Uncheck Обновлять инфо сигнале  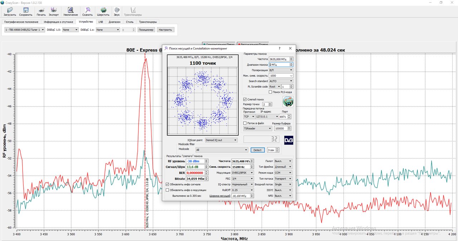(167, 184)
